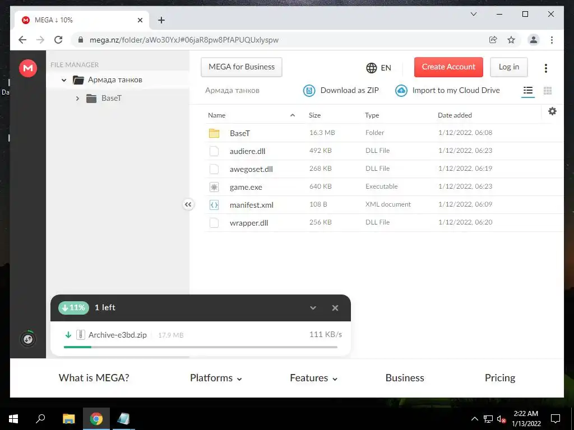The height and width of the screenshot is (430, 574).
Task: Click the Size column header
Action: (x=314, y=115)
